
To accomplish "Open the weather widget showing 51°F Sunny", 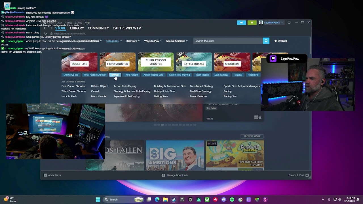I will pyautogui.click(x=10, y=199).
